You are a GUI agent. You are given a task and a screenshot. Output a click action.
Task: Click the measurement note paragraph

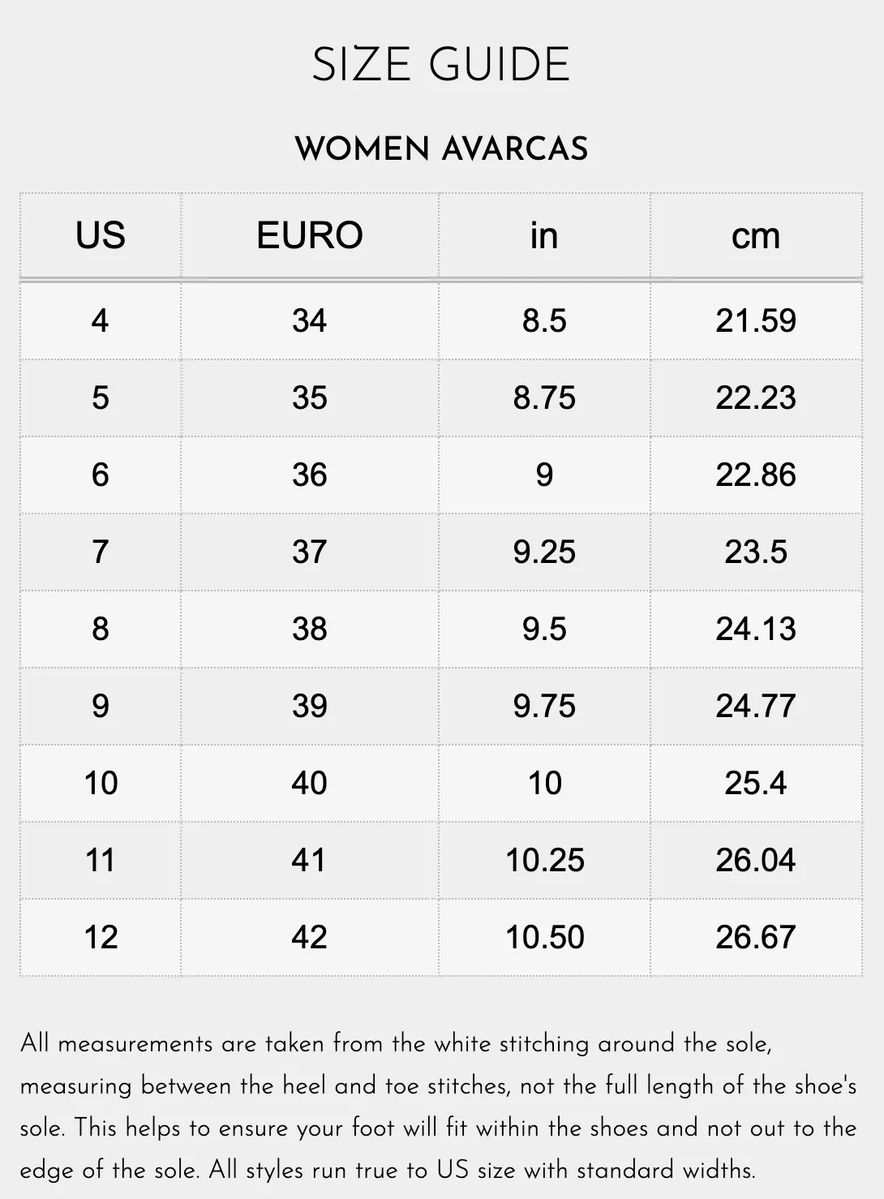click(439, 1107)
